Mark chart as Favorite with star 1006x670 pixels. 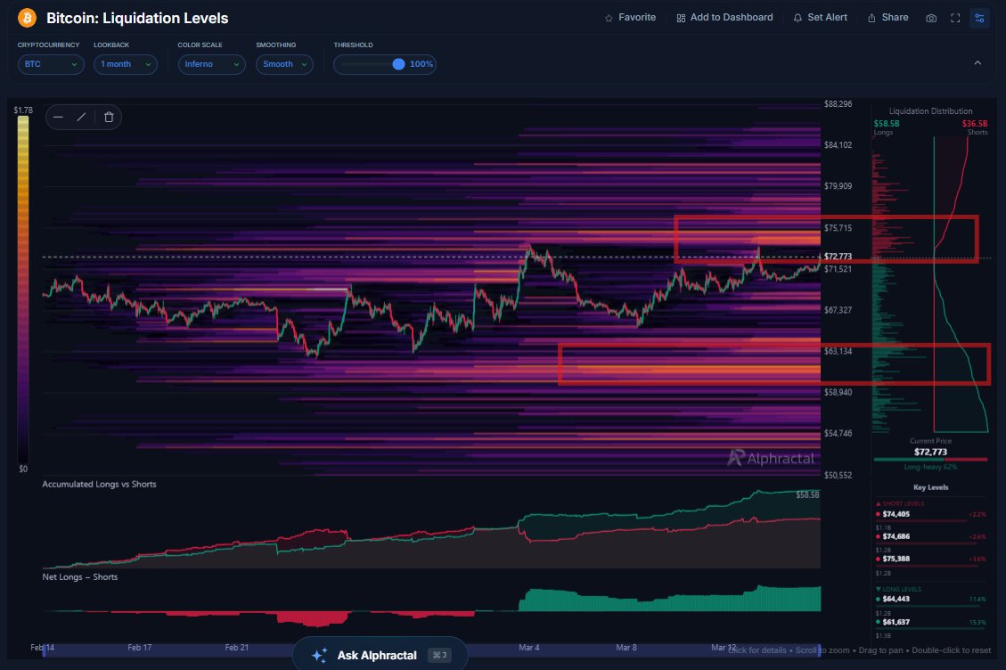click(x=630, y=18)
